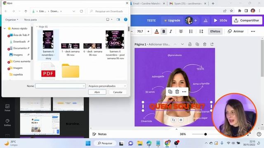The width and height of the screenshot is (264, 148).
Task: Collapse Acesso rápido tree node
Action: 5,28
